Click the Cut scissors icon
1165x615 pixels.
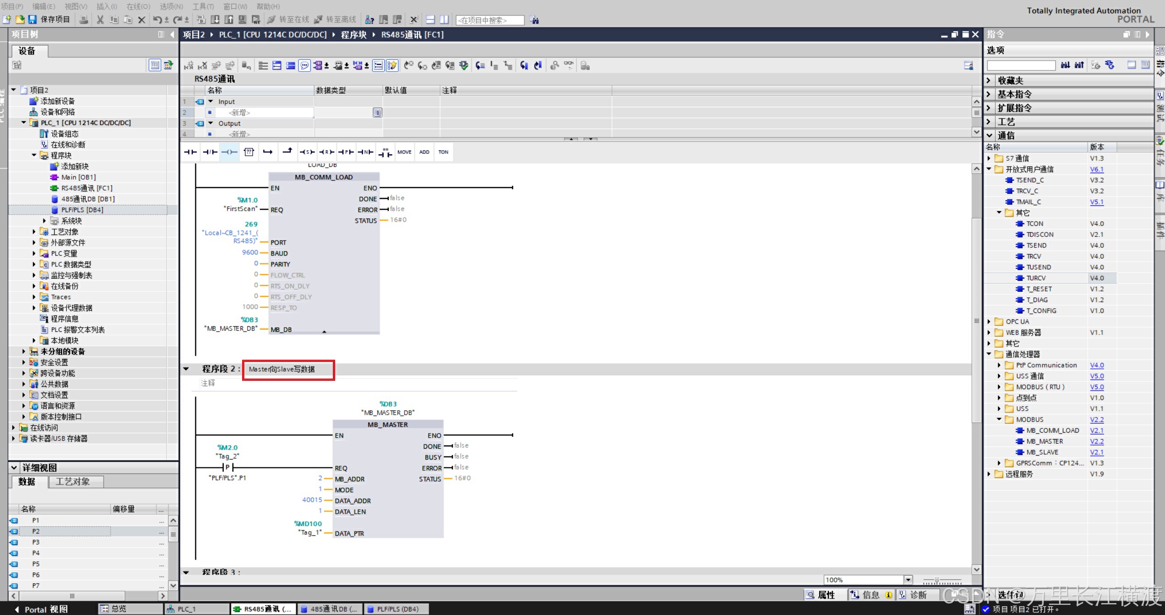100,19
